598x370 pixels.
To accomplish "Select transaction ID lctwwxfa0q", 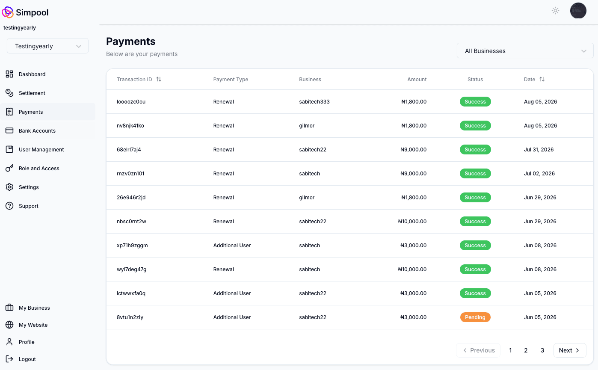I will click(x=131, y=293).
